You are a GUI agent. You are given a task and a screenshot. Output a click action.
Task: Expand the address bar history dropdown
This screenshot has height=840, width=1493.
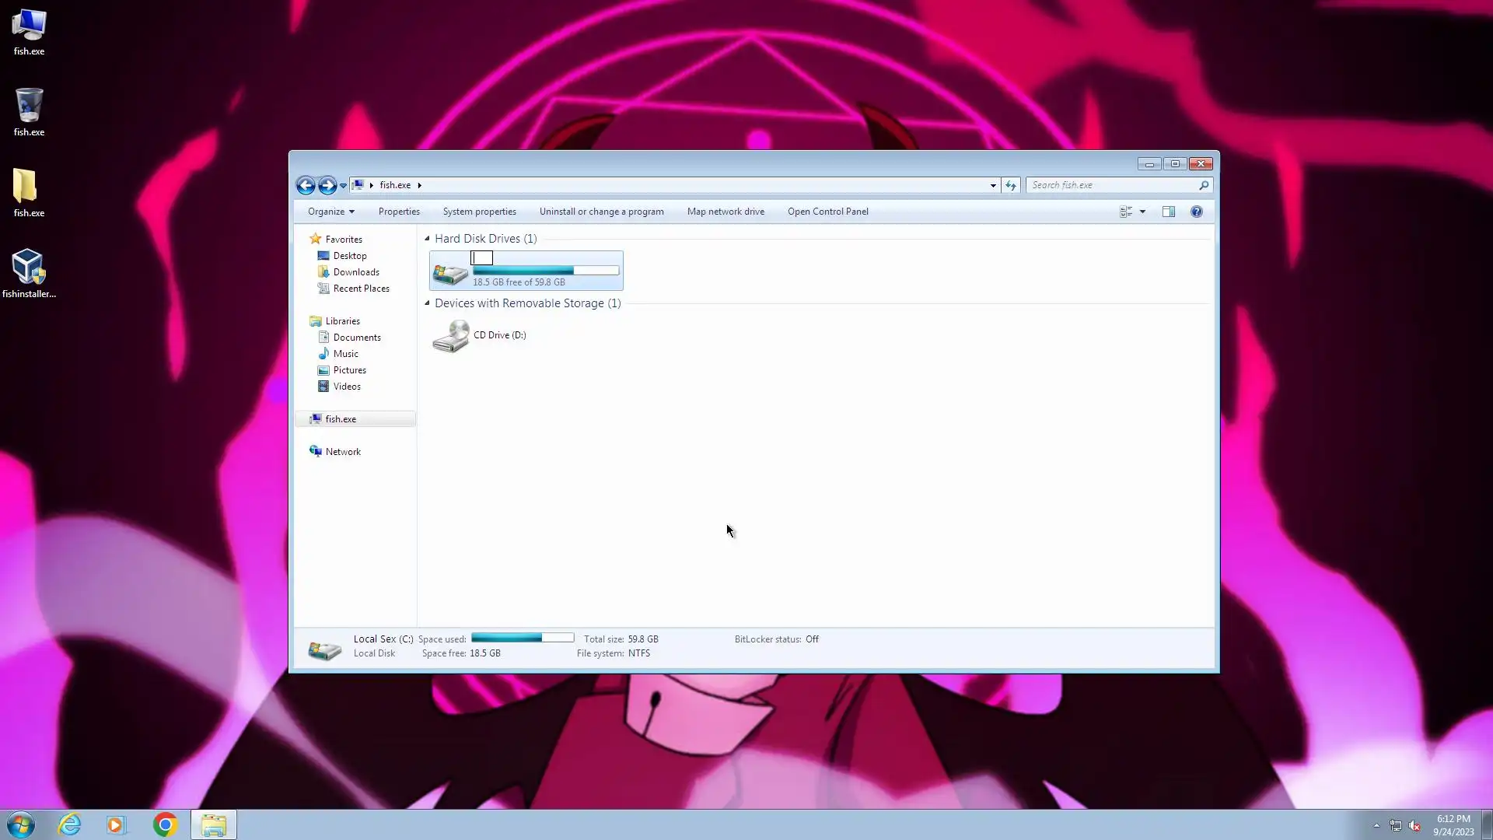[x=993, y=185]
